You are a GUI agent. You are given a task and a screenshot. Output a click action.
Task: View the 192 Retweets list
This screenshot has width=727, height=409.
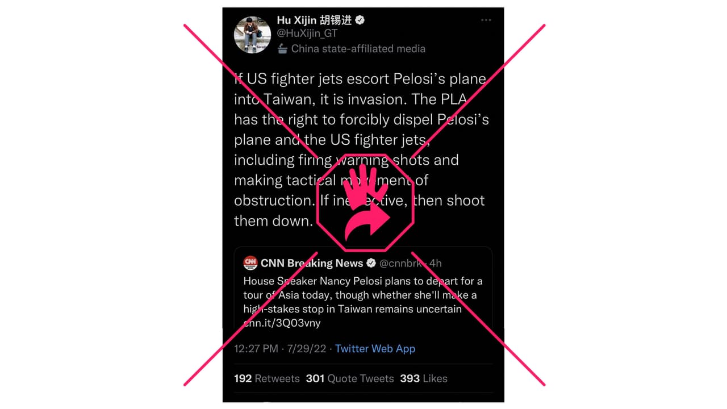tap(267, 378)
